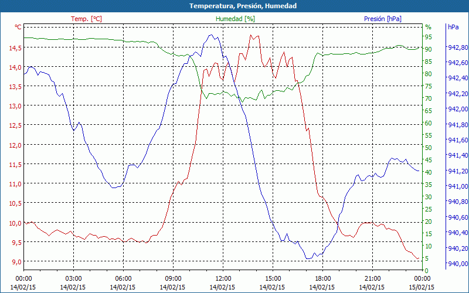Click the 80 humidity axis value
This screenshot has width=469, height=293.
point(429,74)
